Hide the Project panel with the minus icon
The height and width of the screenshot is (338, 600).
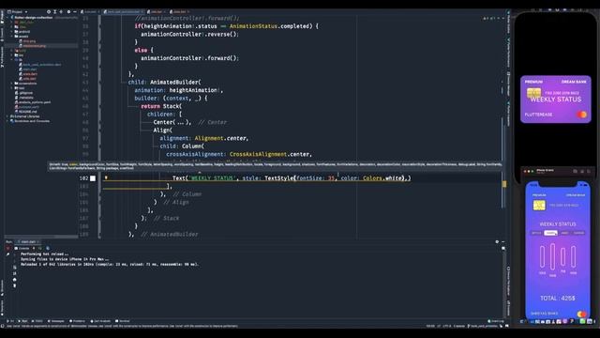click(75, 12)
